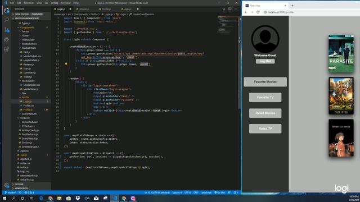Open the Extensions view in the activity bar

(x=7, y=49)
